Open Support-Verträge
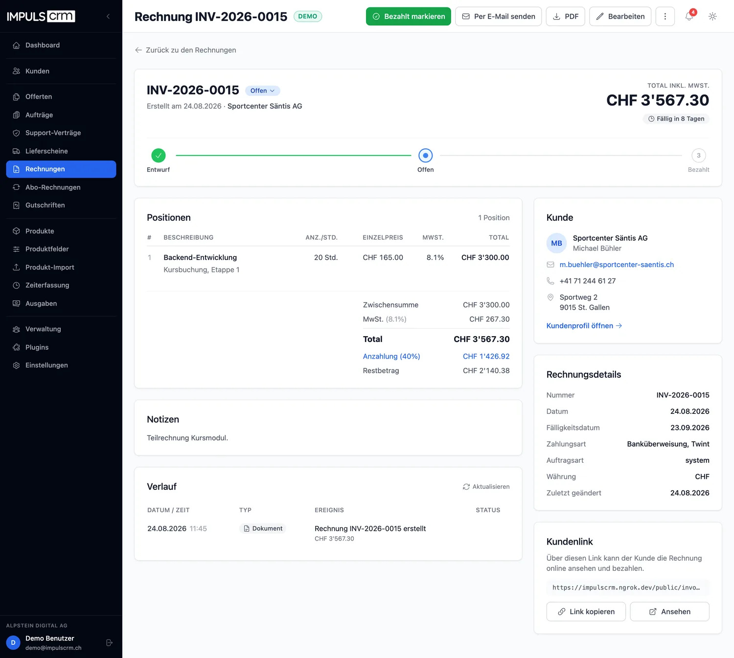This screenshot has width=734, height=658. pos(61,133)
